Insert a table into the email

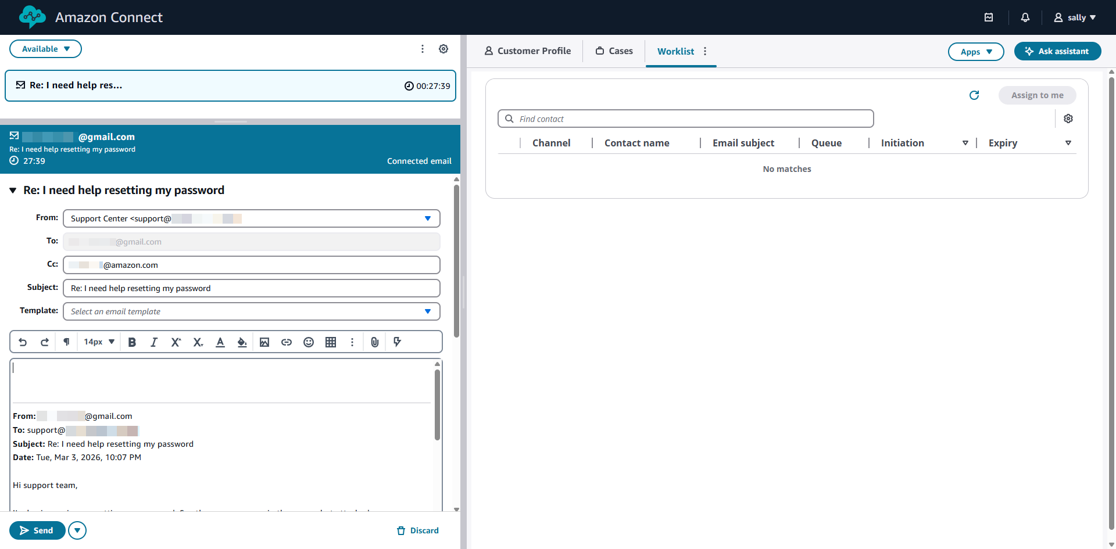point(331,342)
